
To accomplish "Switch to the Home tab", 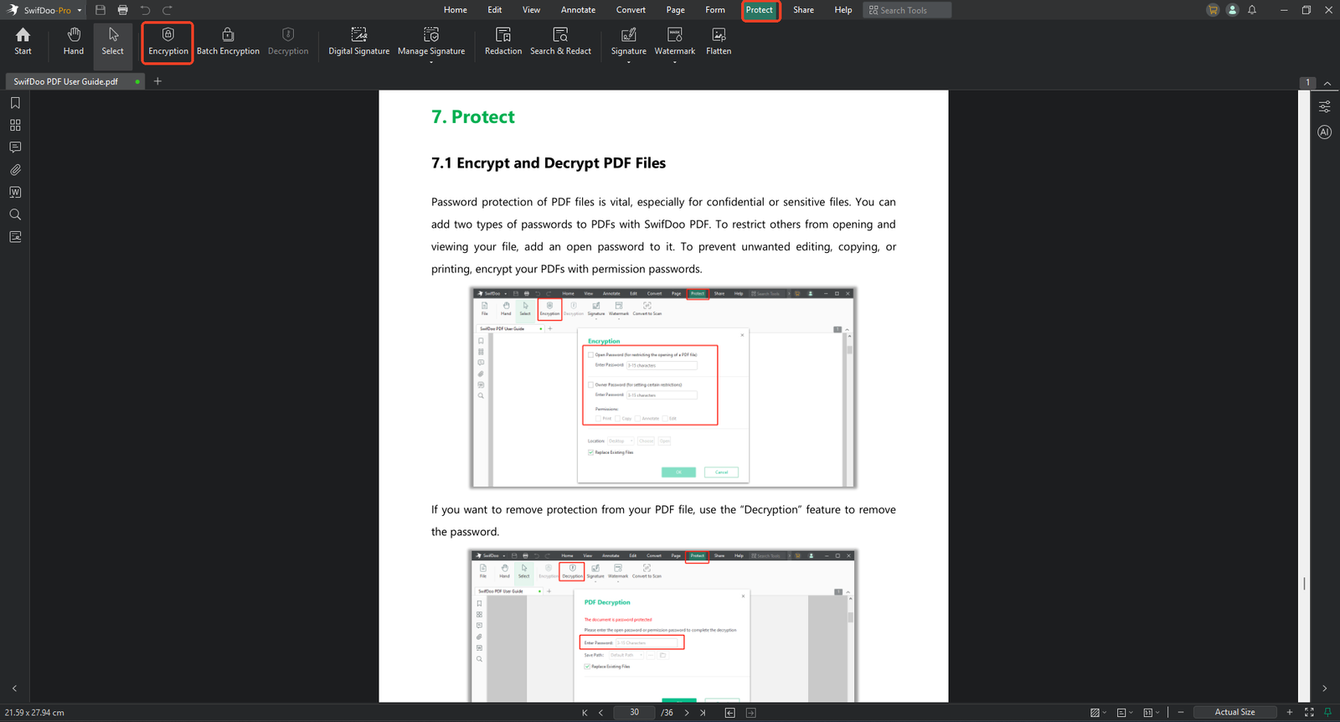I will (x=456, y=10).
